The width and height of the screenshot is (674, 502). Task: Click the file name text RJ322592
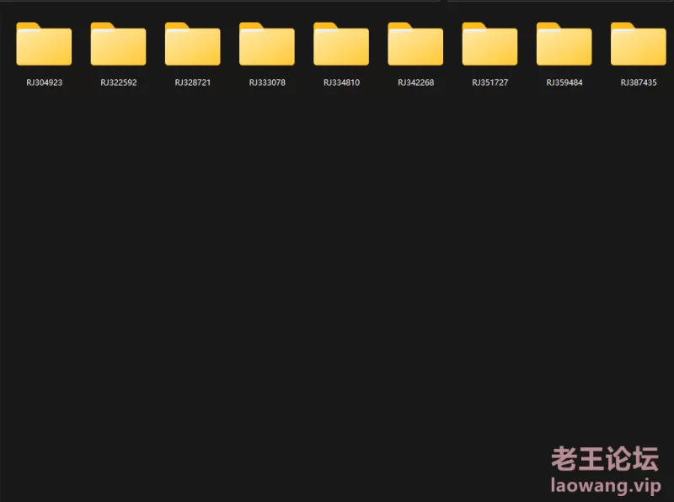click(119, 83)
